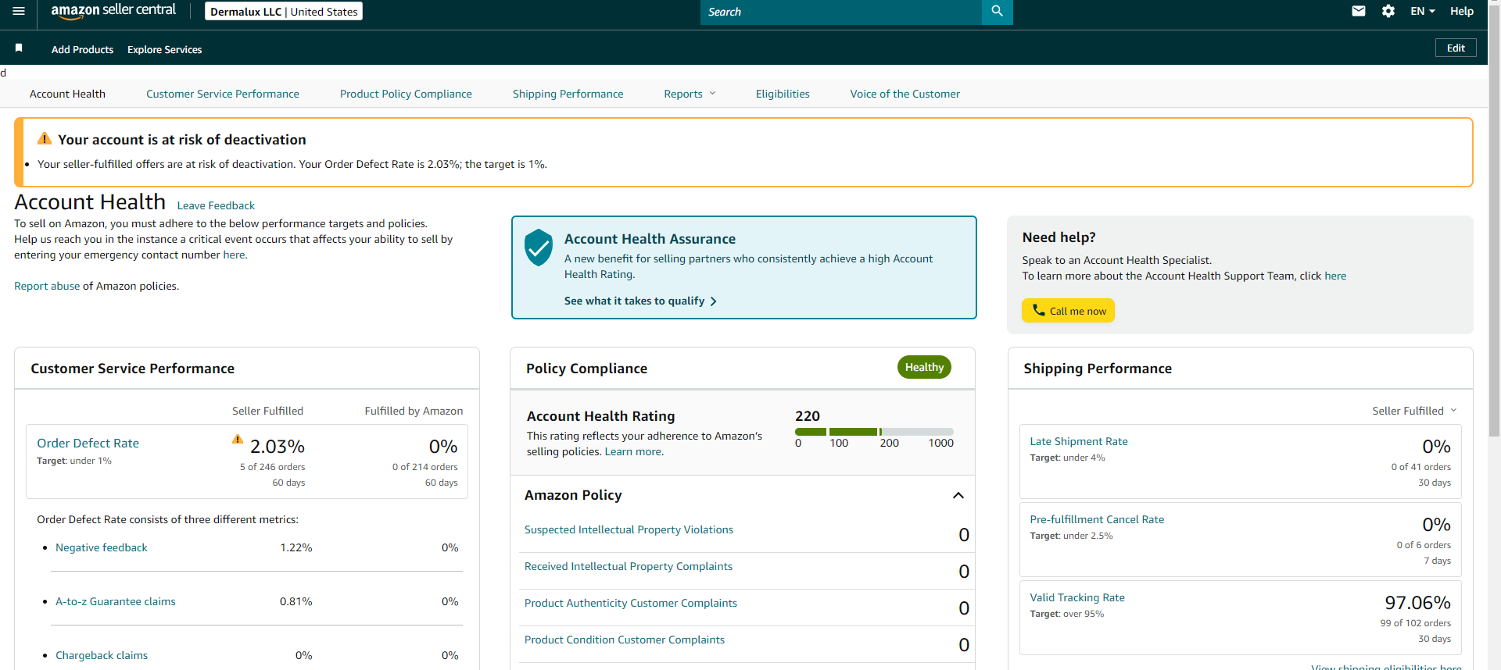This screenshot has height=670, width=1501.
Task: Open the settings gear icon
Action: pyautogui.click(x=1388, y=11)
